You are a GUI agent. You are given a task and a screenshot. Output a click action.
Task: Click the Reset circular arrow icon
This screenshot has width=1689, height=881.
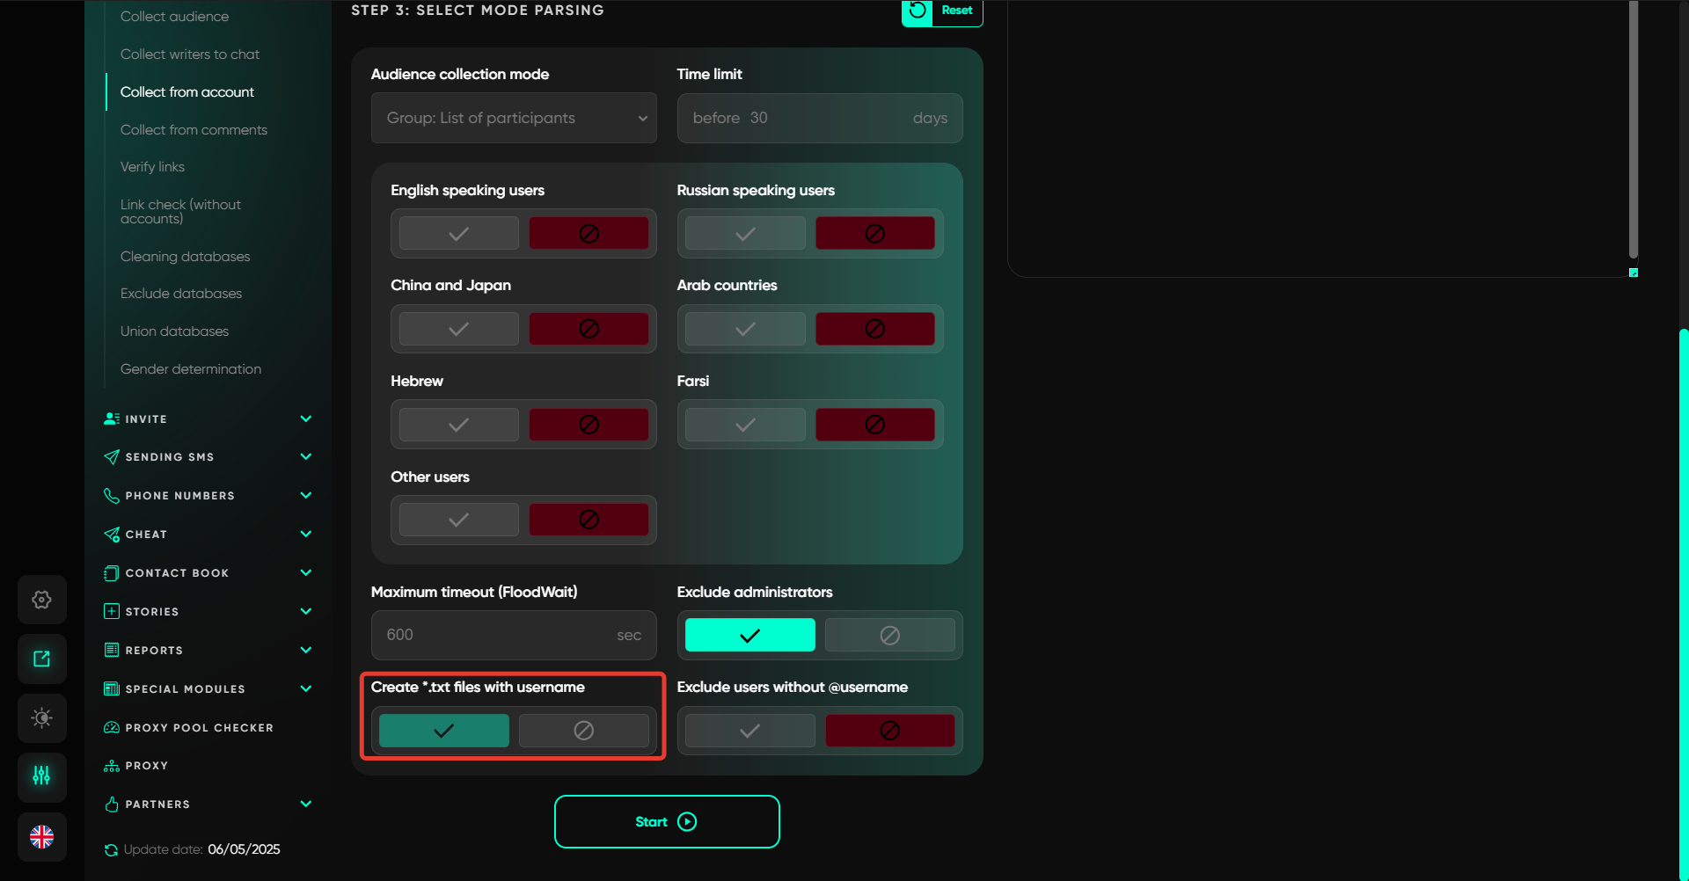(918, 11)
